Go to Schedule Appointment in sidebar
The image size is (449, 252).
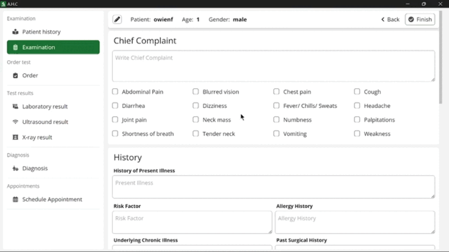pos(52,200)
